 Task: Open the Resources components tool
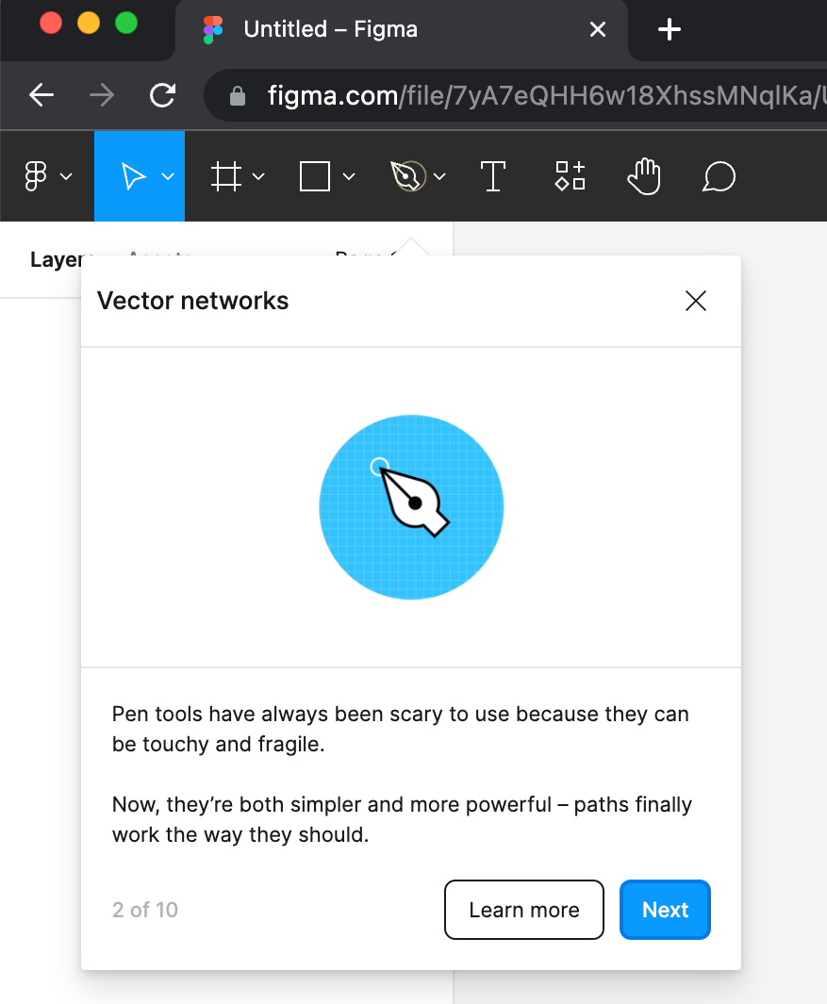pyautogui.click(x=571, y=176)
